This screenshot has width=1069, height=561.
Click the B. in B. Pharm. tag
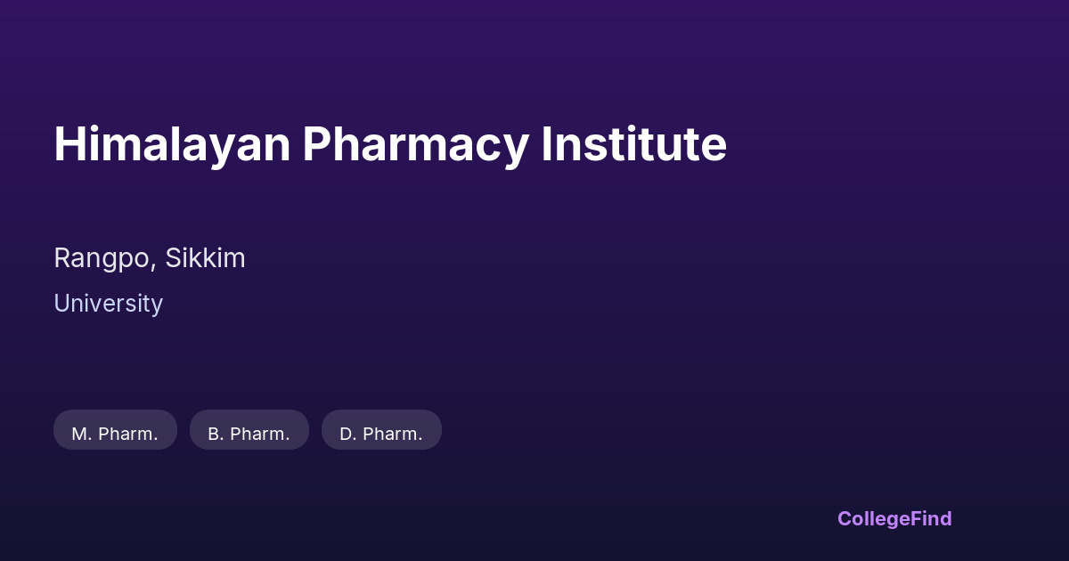pos(216,434)
